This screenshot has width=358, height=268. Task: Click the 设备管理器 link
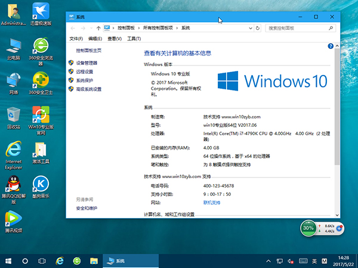pos(87,63)
